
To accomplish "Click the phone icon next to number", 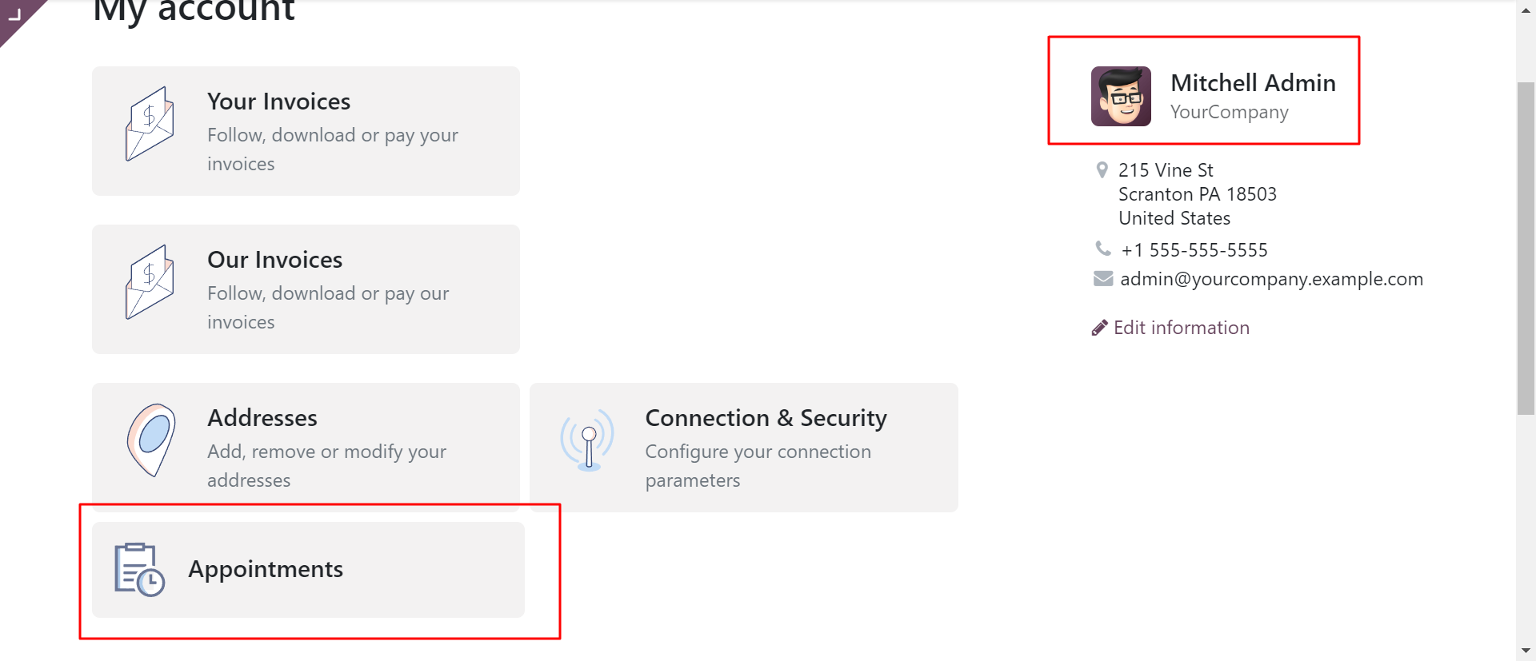I will [1103, 249].
